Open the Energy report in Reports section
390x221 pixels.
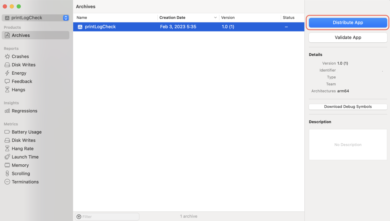pyautogui.click(x=19, y=73)
